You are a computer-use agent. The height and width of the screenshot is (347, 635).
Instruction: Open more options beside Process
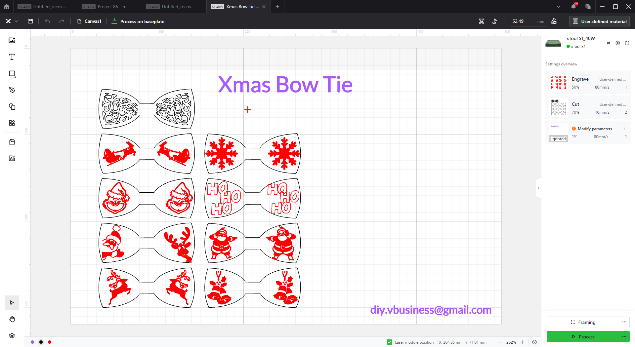[x=624, y=336]
